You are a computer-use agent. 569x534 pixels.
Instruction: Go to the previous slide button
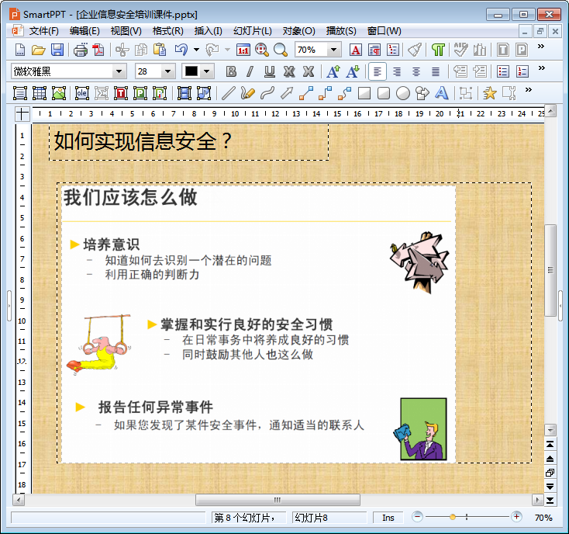(550, 459)
